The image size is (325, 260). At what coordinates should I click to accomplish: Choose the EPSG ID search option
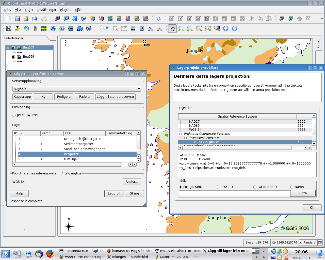pos(217,187)
